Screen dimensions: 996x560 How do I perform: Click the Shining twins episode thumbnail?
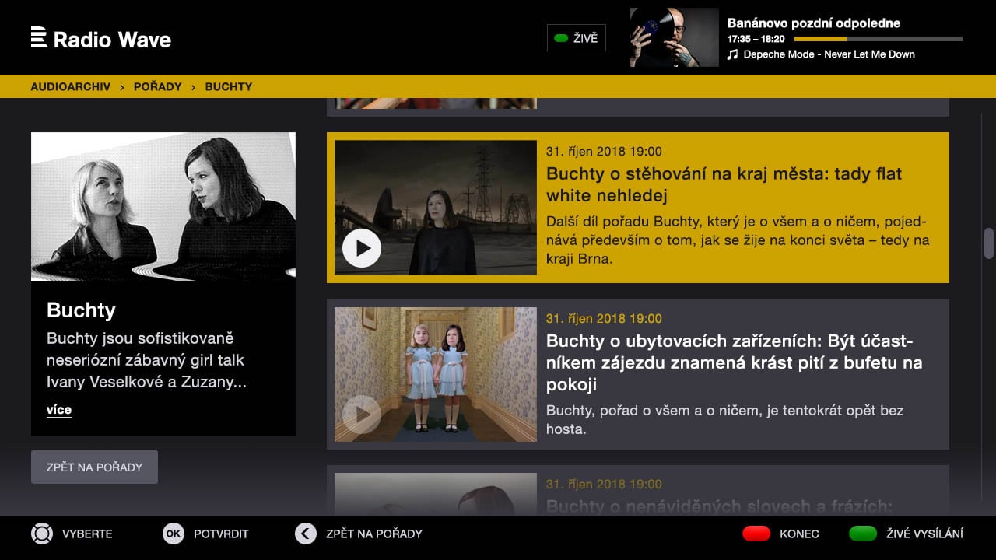click(x=434, y=373)
